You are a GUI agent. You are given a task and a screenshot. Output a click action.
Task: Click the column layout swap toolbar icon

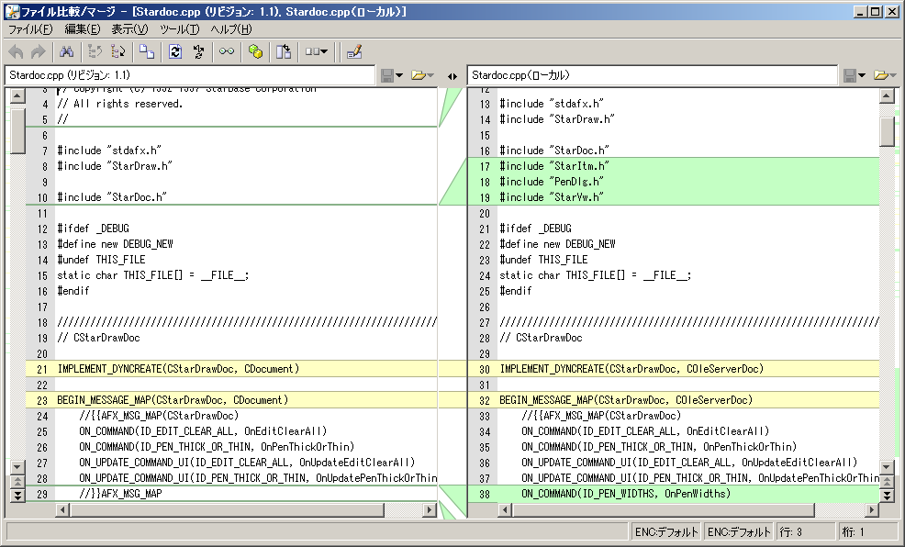point(284,52)
